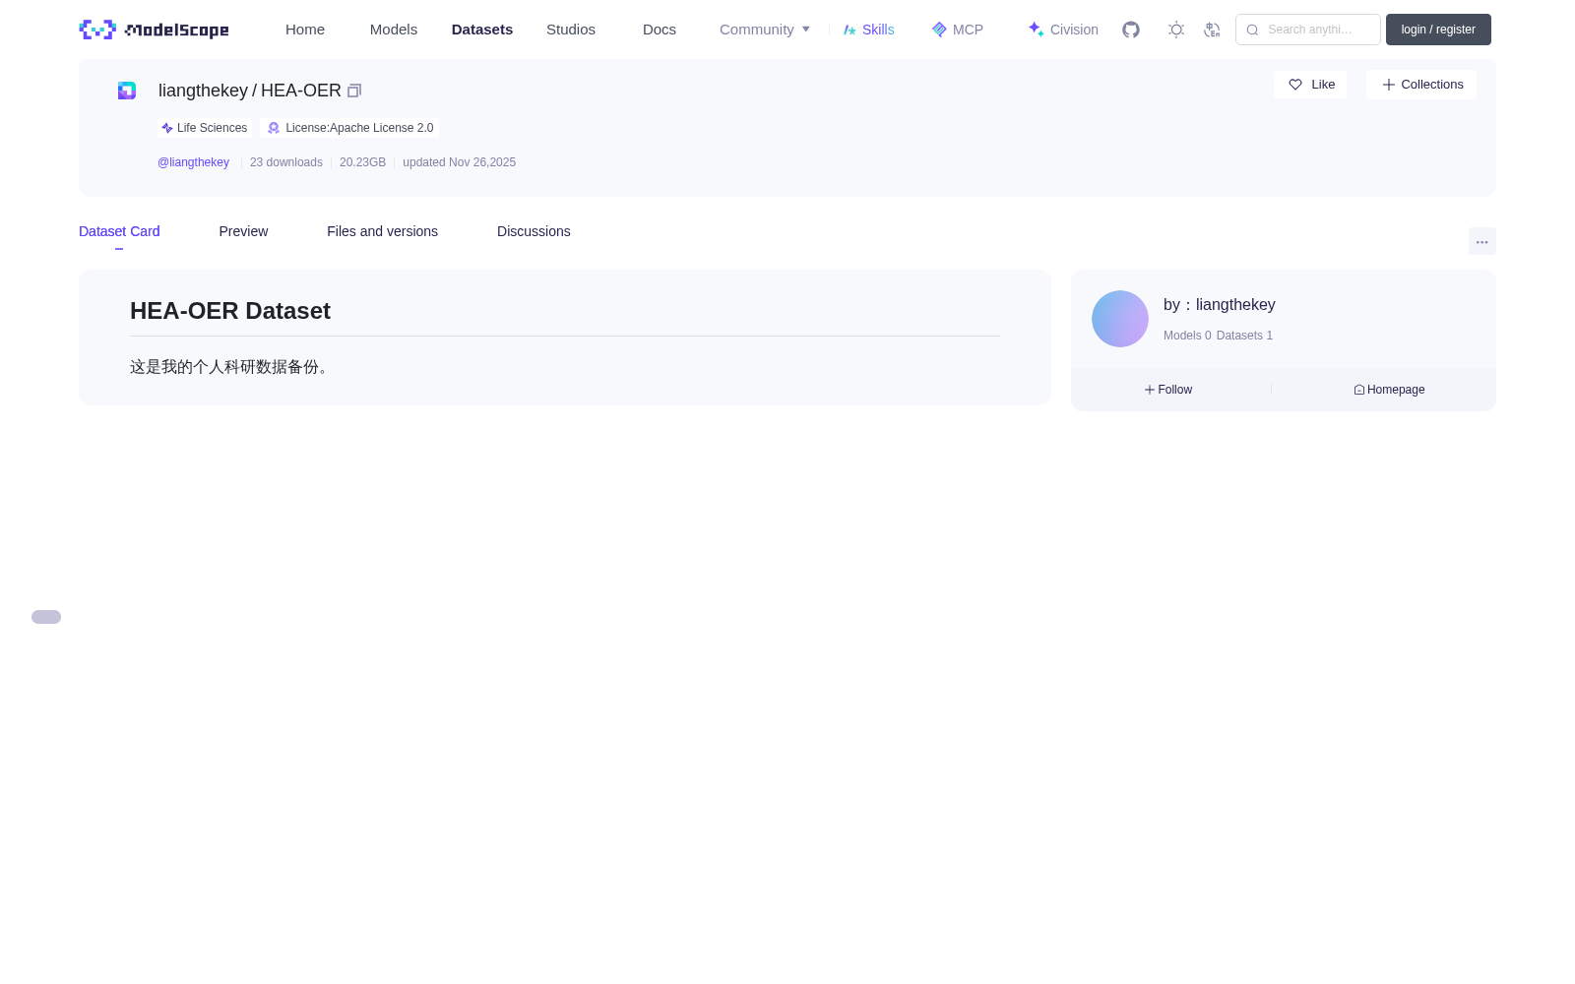
Task: Open the Datasets nav item
Action: pos(482,30)
